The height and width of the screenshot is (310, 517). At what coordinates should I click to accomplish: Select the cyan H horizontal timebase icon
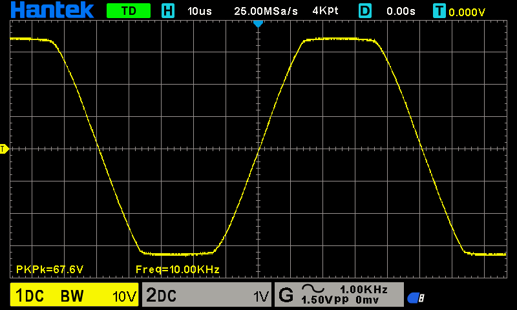pyautogui.click(x=168, y=11)
